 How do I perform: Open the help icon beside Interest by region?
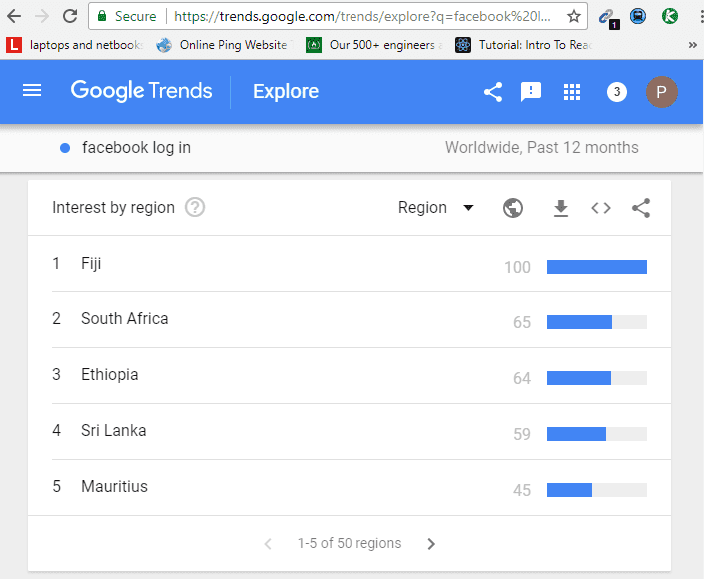pyautogui.click(x=195, y=208)
